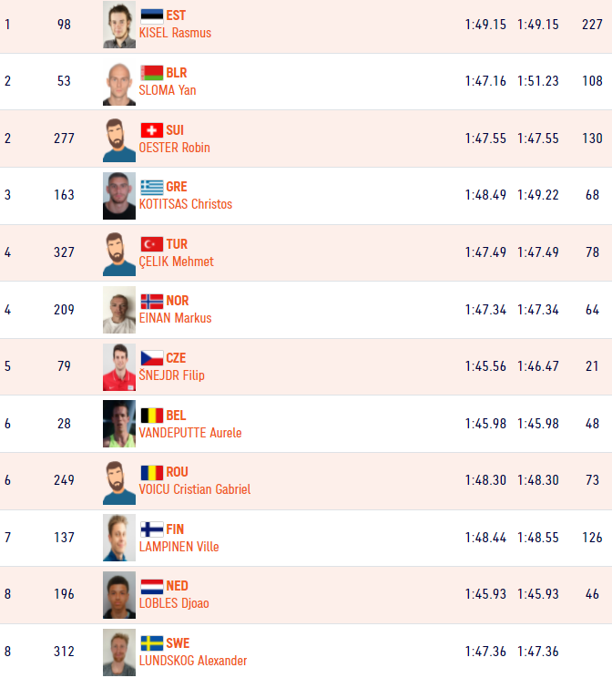Click the Switzerland flag next to SUI
The width and height of the screenshot is (612, 678).
point(152,130)
